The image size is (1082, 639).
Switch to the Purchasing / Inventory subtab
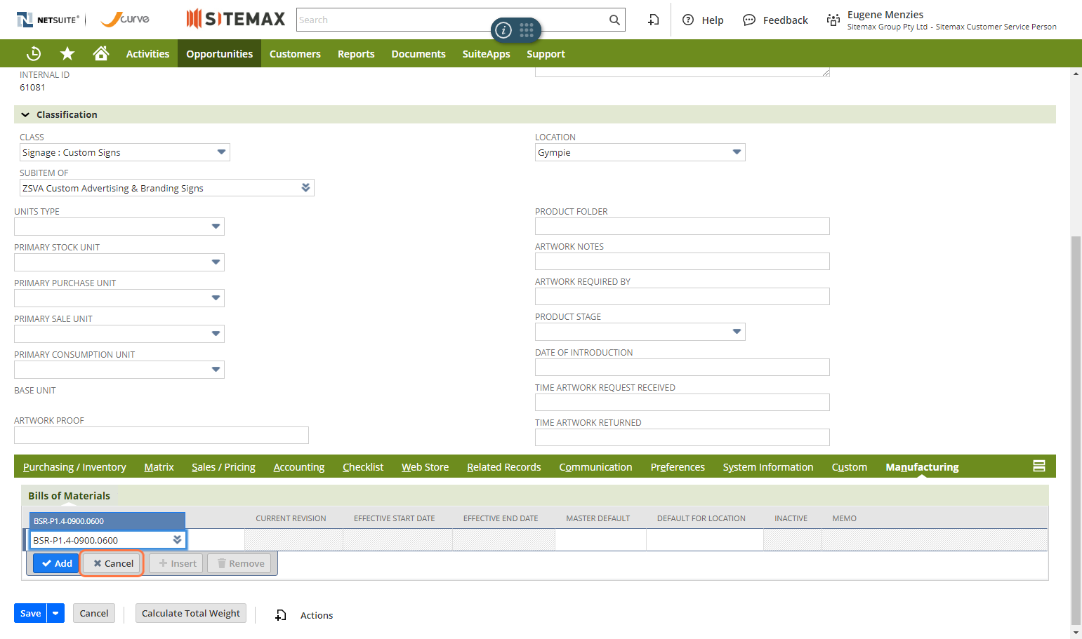[74, 466]
